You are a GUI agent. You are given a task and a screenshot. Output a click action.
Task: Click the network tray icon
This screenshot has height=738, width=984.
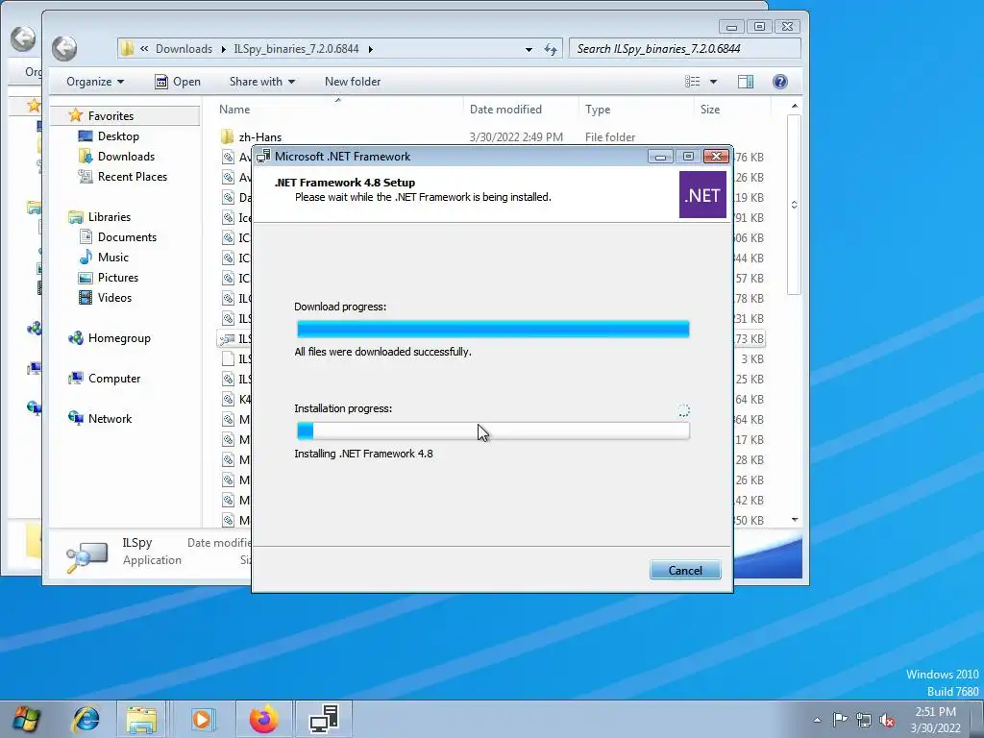click(864, 720)
